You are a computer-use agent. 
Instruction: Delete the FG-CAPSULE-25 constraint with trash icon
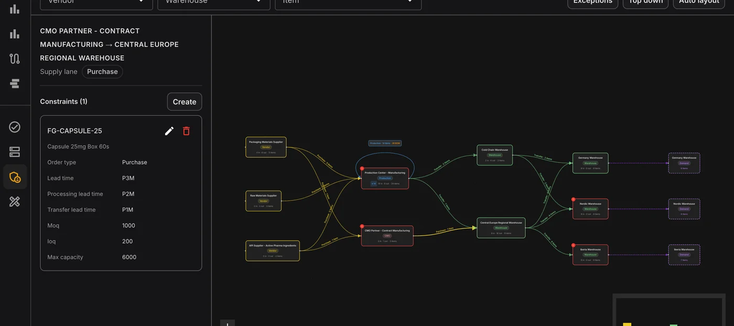pos(186,131)
